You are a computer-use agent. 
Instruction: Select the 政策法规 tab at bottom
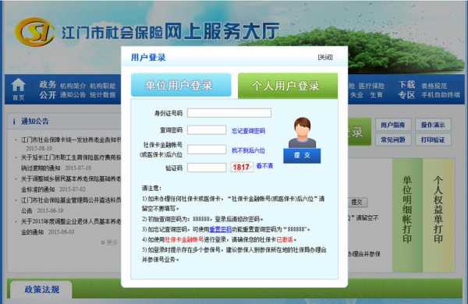(x=42, y=289)
